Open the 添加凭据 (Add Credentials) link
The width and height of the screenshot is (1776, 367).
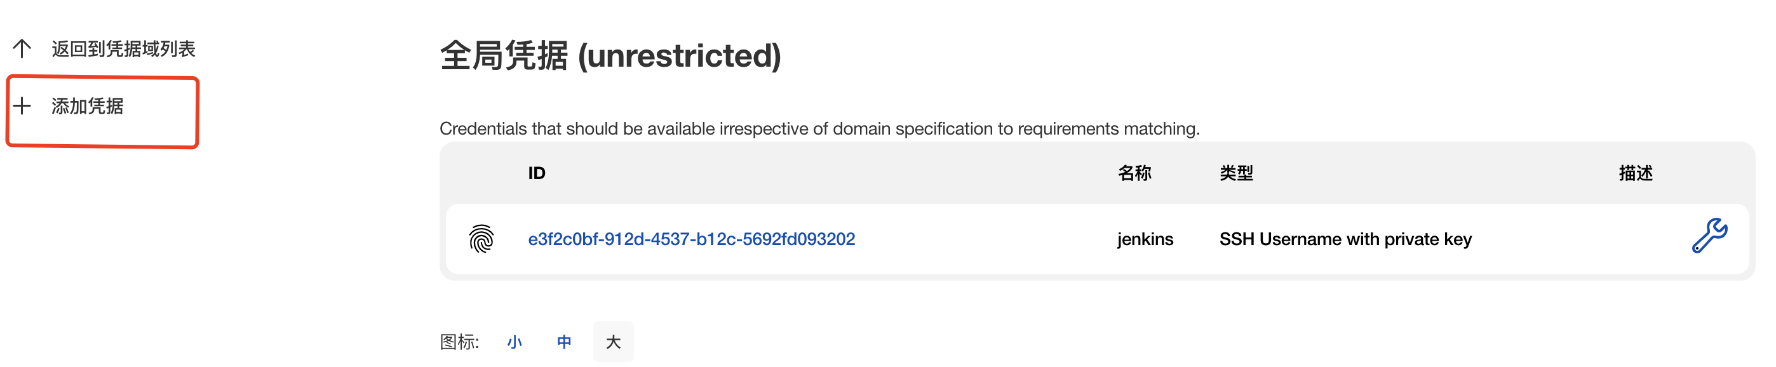pos(88,106)
